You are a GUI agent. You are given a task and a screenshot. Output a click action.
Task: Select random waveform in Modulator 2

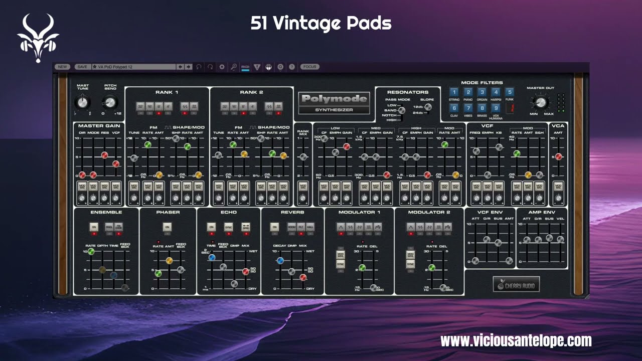pyautogui.click(x=448, y=227)
